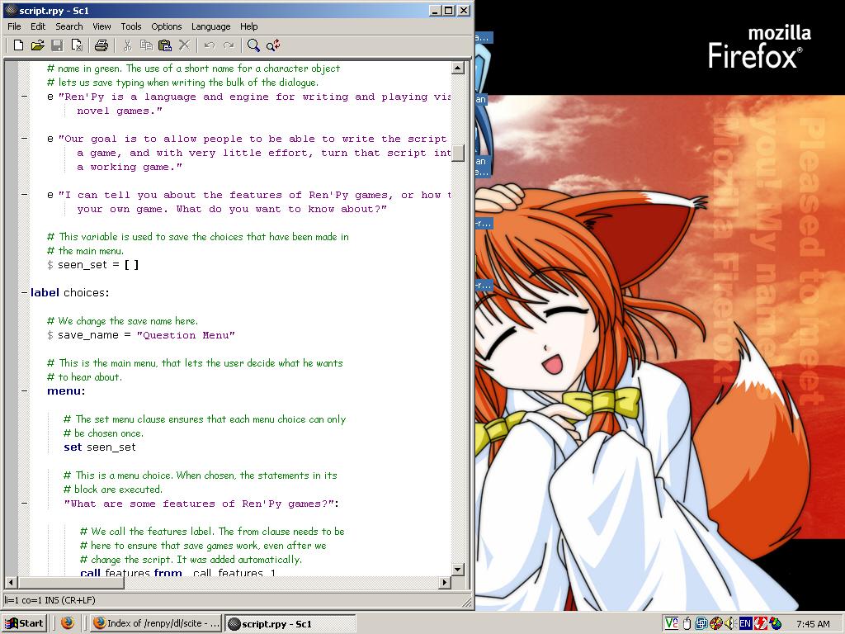This screenshot has height=634, width=845.
Task: Open the Language menu
Action: click(210, 26)
